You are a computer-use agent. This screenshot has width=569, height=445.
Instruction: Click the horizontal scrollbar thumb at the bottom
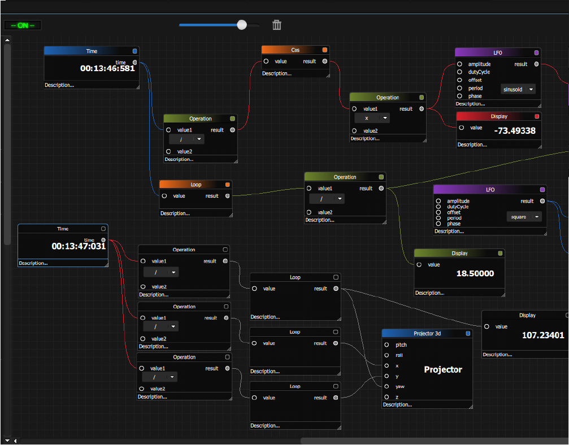click(x=435, y=440)
